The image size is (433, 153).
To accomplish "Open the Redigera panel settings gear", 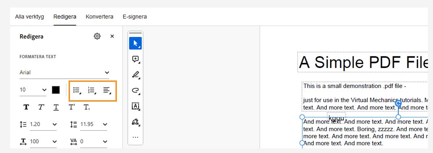I will (x=97, y=36).
